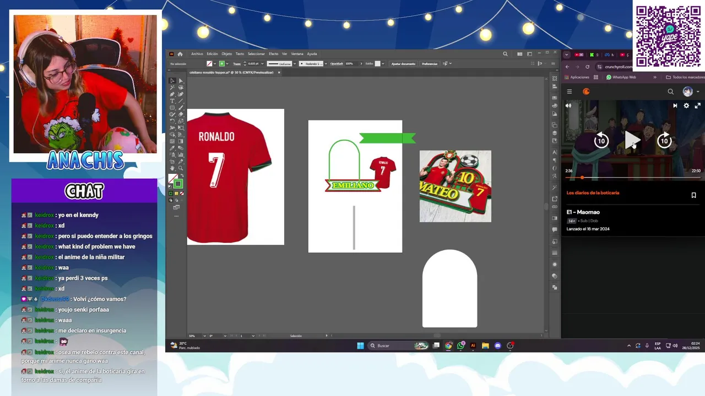Viewport: 705px width, 396px height.
Task: Open WhatsApp Web bookmark in browser
Action: (621, 78)
